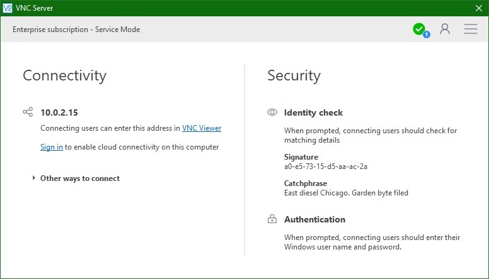
Task: Click Sign in to enable cloud connectivity
Action: [x=51, y=147]
